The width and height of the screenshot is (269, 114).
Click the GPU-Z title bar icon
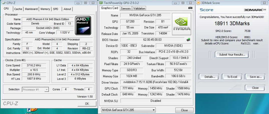101,3
